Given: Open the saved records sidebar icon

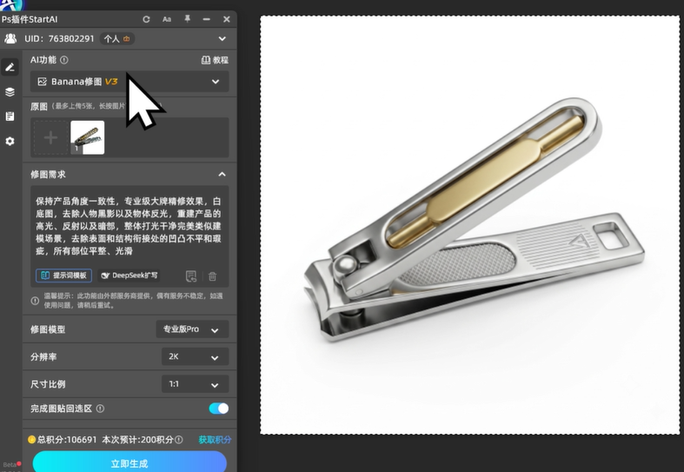Looking at the screenshot, I should point(10,116).
